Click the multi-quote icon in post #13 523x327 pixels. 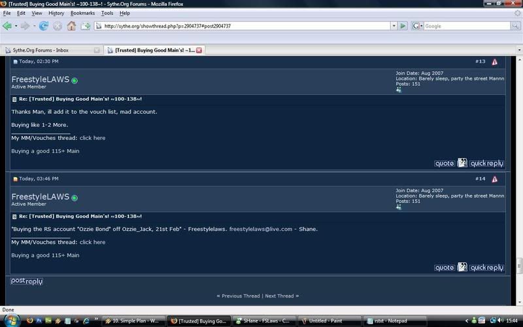coord(462,163)
